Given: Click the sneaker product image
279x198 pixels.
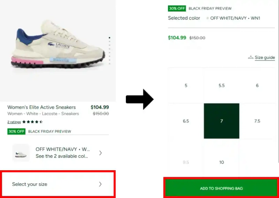Looking at the screenshot, I should coord(58,45).
